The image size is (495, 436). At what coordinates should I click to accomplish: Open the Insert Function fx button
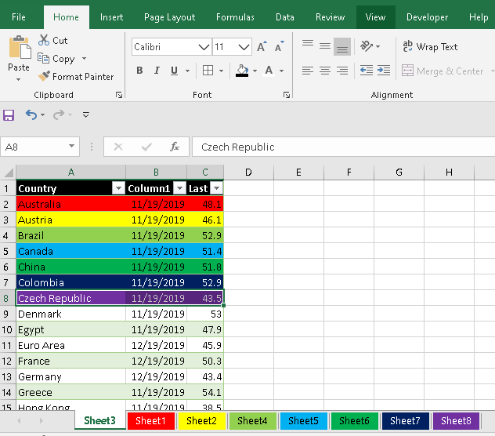pyautogui.click(x=175, y=147)
